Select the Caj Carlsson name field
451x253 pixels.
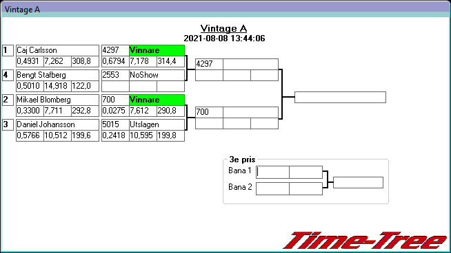(x=57, y=50)
